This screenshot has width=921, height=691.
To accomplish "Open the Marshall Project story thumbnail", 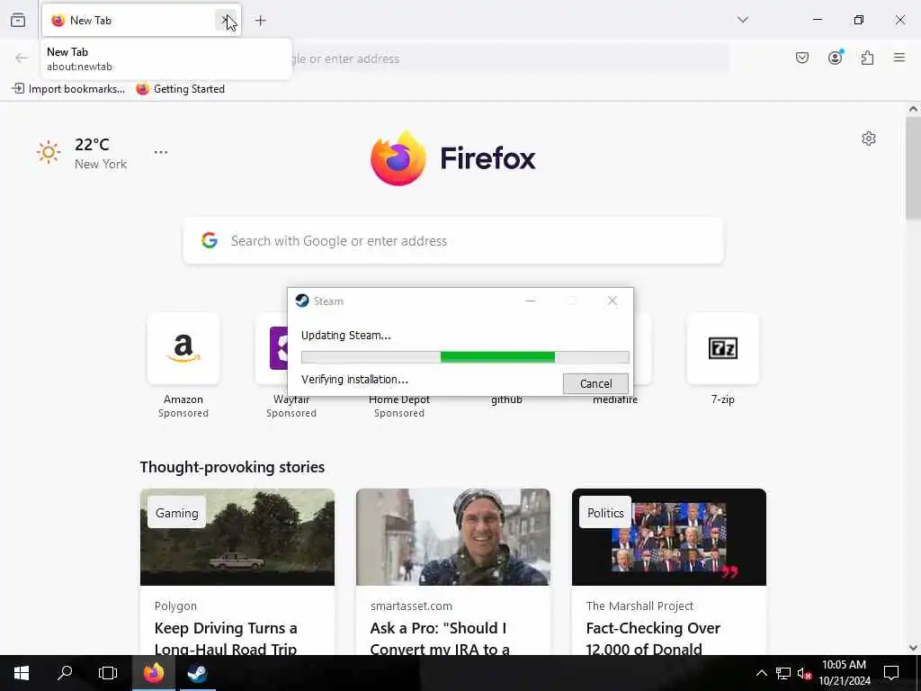I will click(669, 537).
